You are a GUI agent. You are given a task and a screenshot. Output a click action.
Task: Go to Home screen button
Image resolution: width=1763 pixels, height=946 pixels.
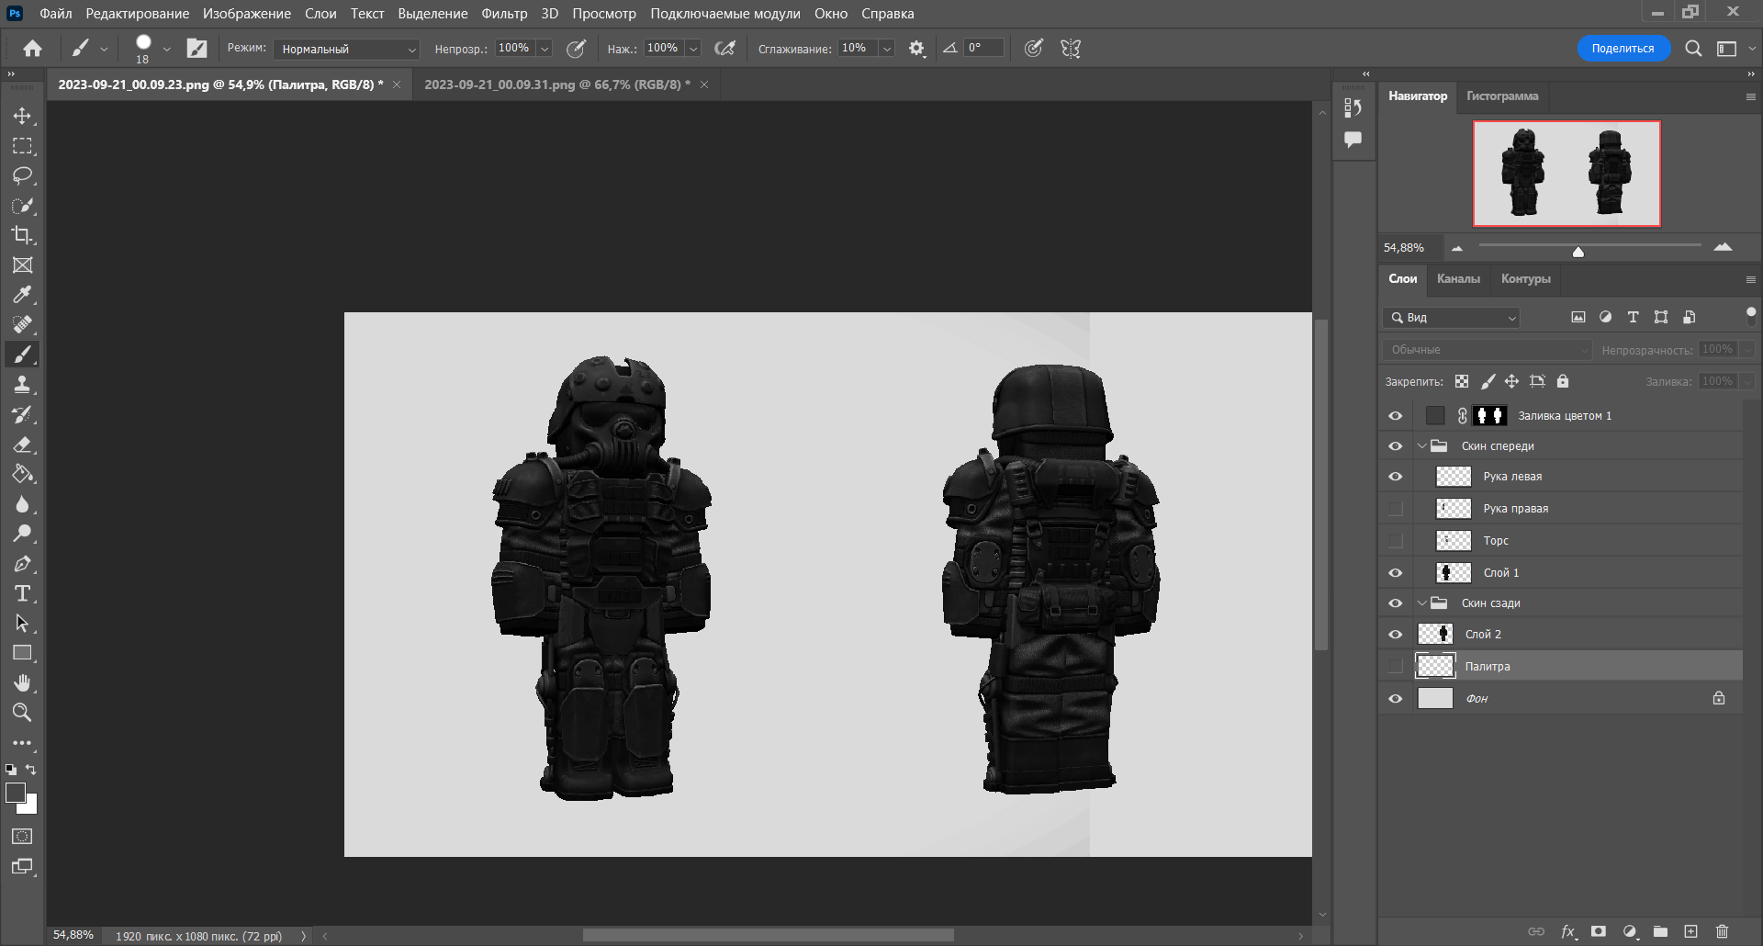33,49
